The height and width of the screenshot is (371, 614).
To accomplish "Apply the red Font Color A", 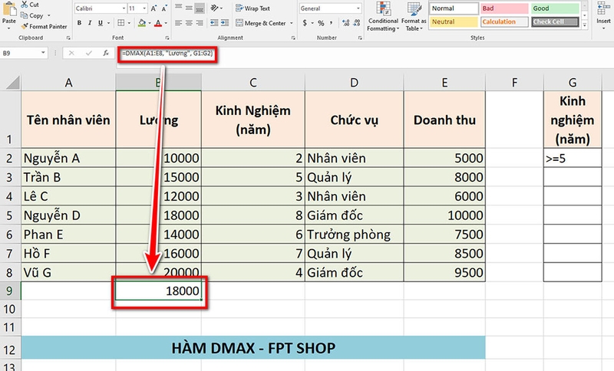I will [x=158, y=23].
